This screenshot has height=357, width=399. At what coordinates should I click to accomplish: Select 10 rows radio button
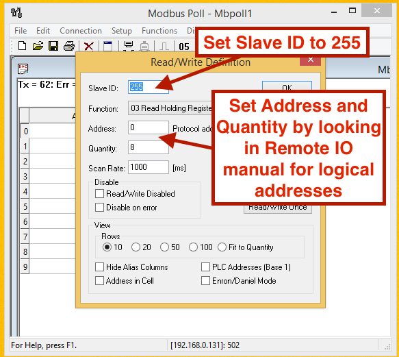tap(107, 247)
